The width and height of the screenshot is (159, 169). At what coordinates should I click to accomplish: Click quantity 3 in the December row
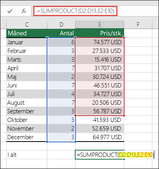point(61,137)
